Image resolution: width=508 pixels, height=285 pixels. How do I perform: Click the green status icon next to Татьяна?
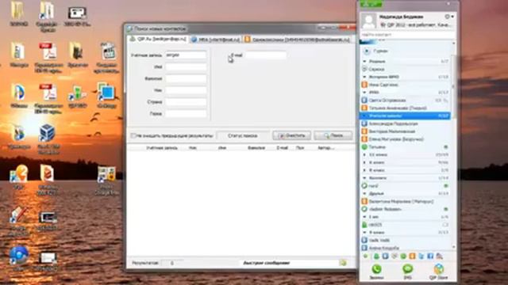(x=364, y=147)
